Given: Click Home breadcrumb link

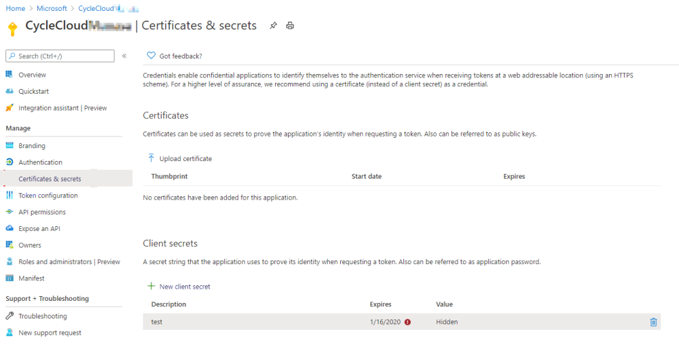Looking at the screenshot, I should [16, 8].
